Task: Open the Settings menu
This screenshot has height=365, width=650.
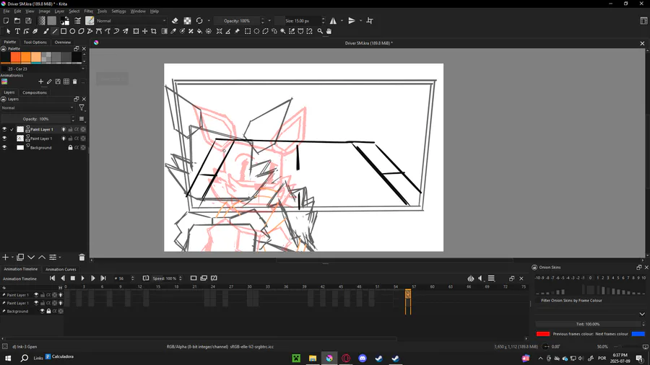Action: 119,11
